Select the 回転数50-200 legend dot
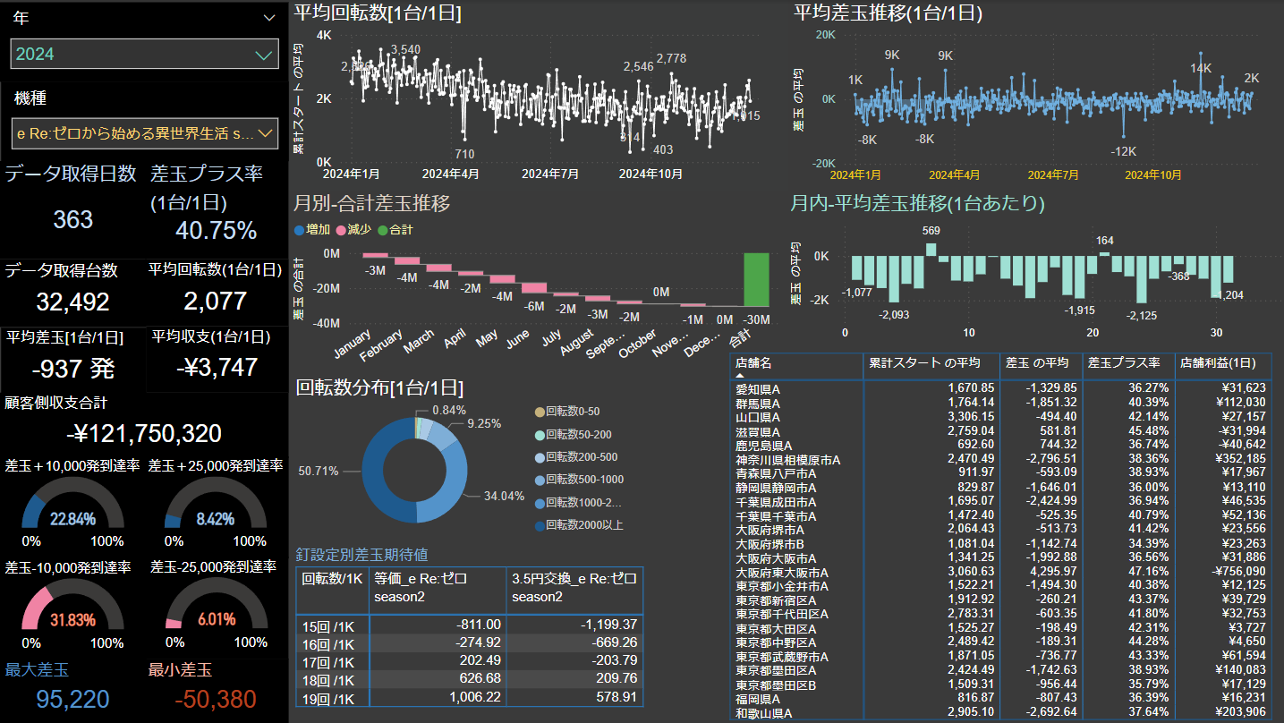This screenshot has height=723, width=1284. pyautogui.click(x=539, y=434)
